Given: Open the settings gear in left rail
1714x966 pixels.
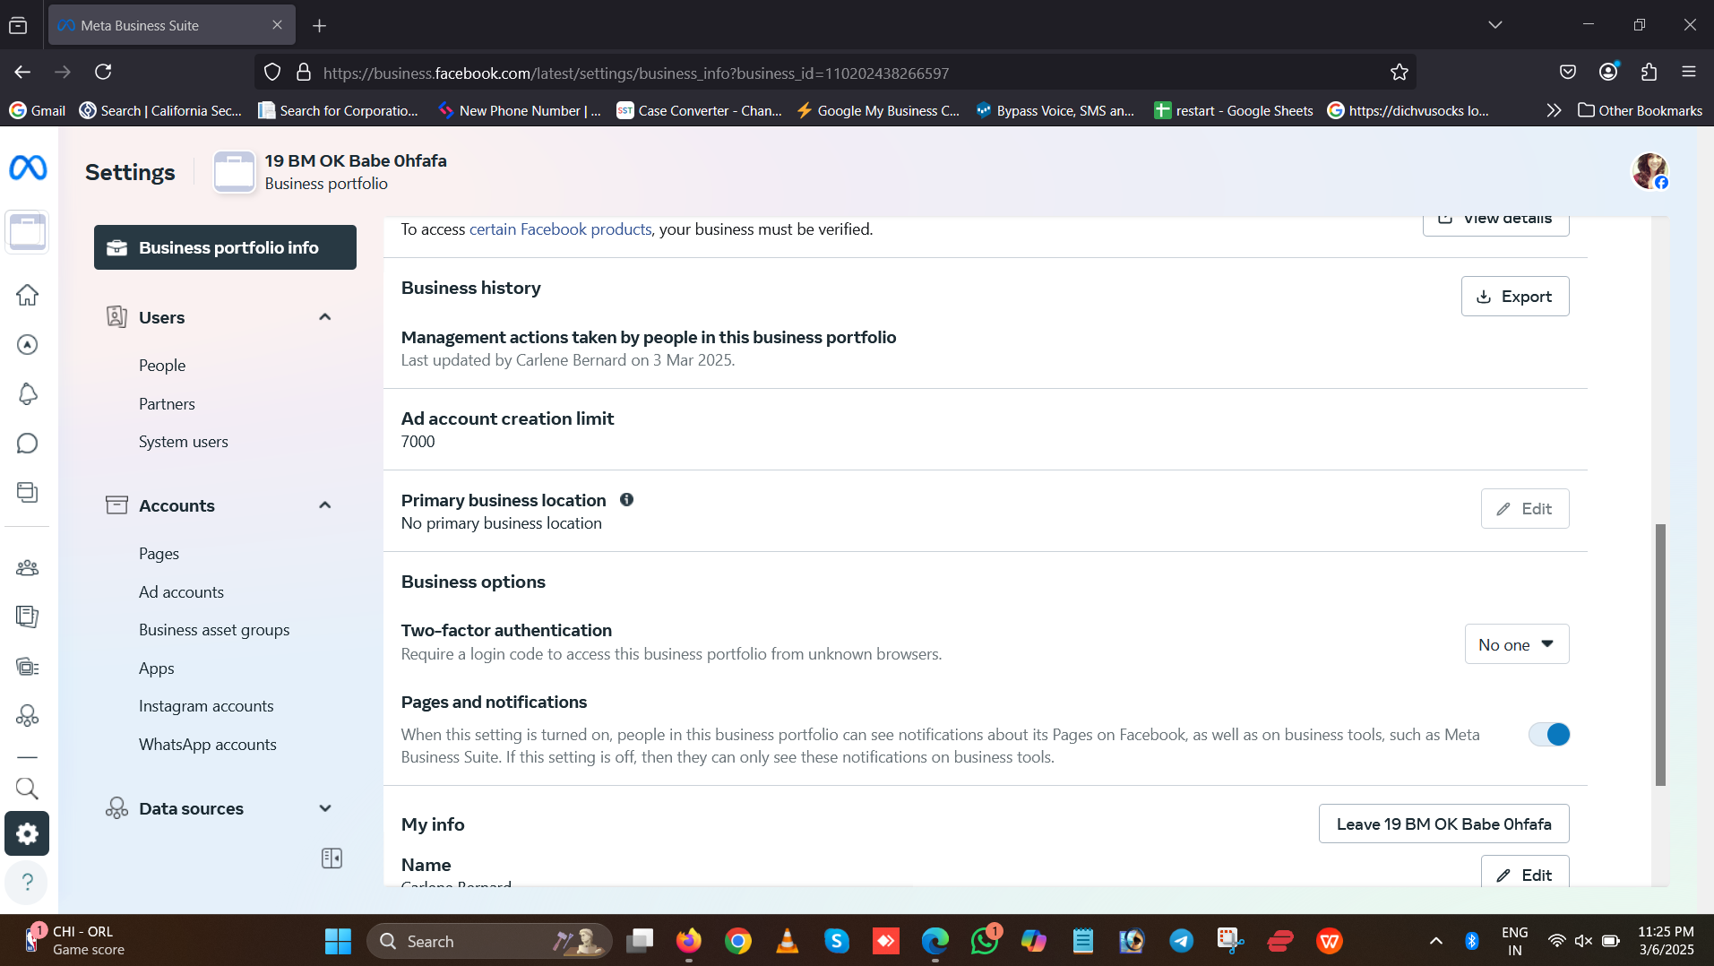Looking at the screenshot, I should [27, 833].
